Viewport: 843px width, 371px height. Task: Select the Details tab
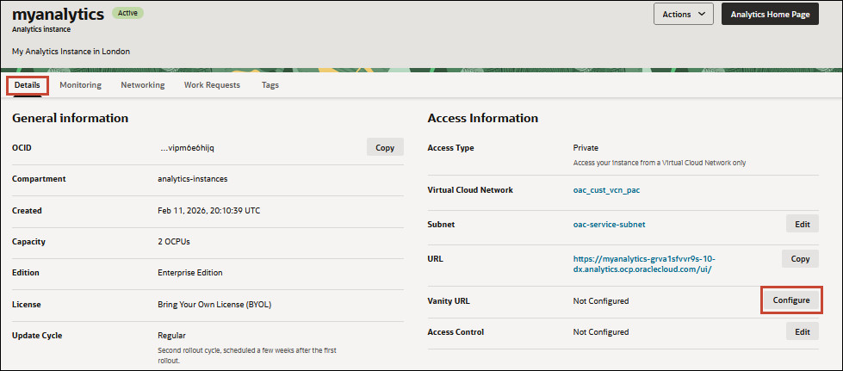coord(28,85)
